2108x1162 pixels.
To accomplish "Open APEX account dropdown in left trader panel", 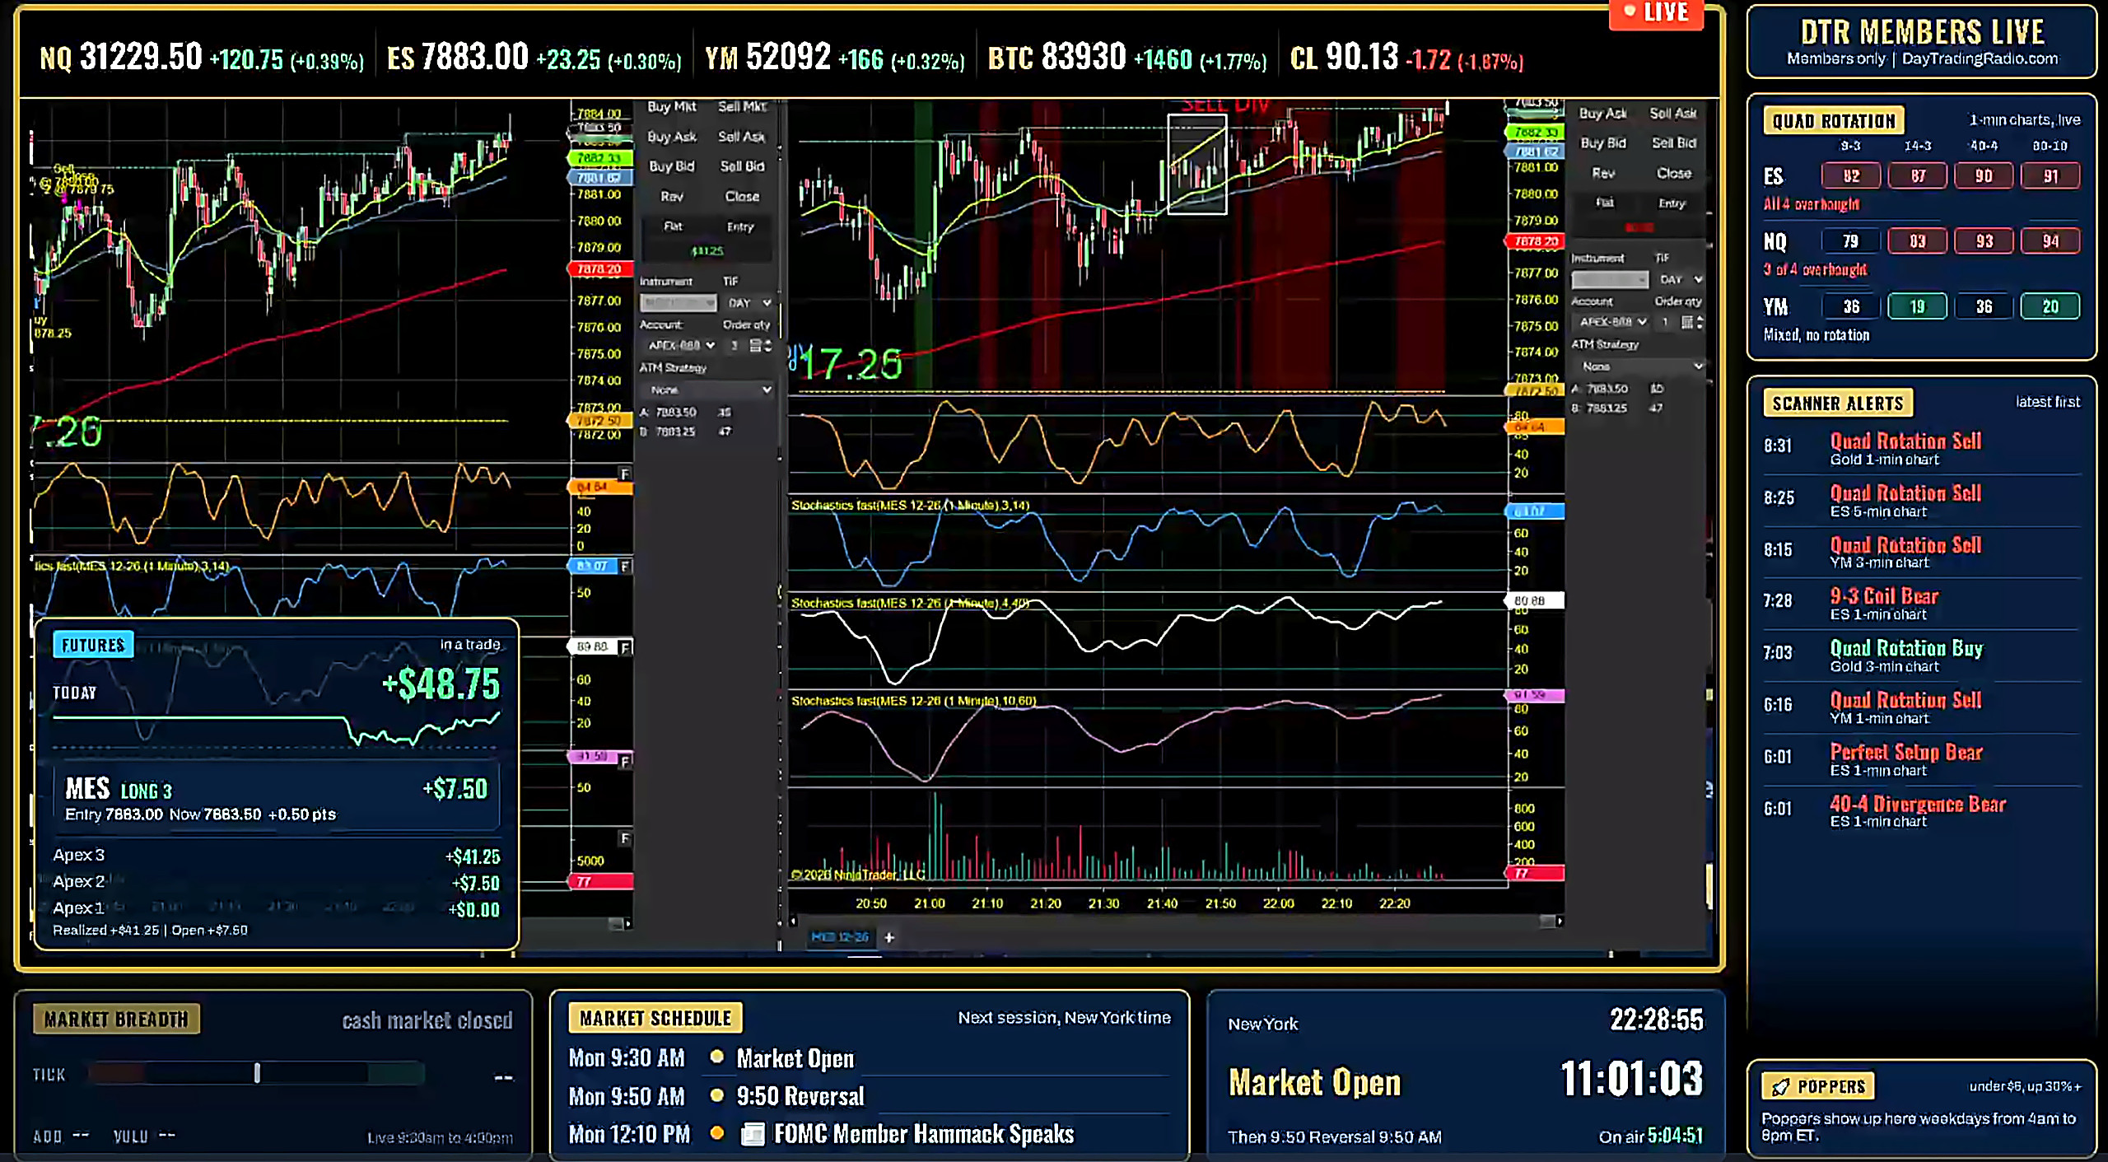I will click(x=680, y=346).
